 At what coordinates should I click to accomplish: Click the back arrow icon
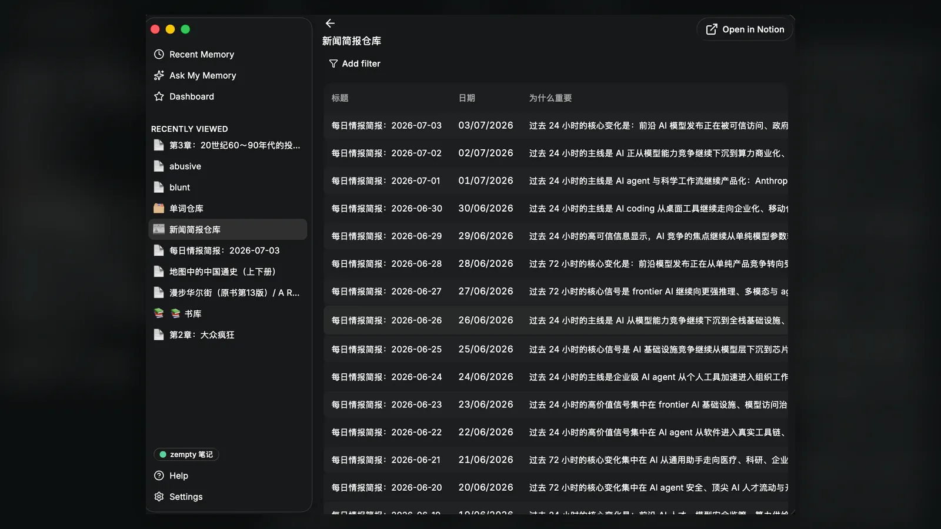[330, 24]
